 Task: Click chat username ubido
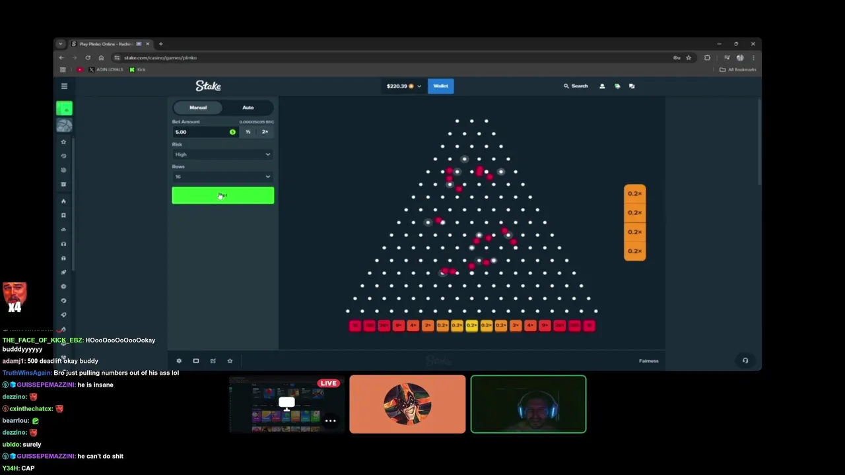coord(11,444)
